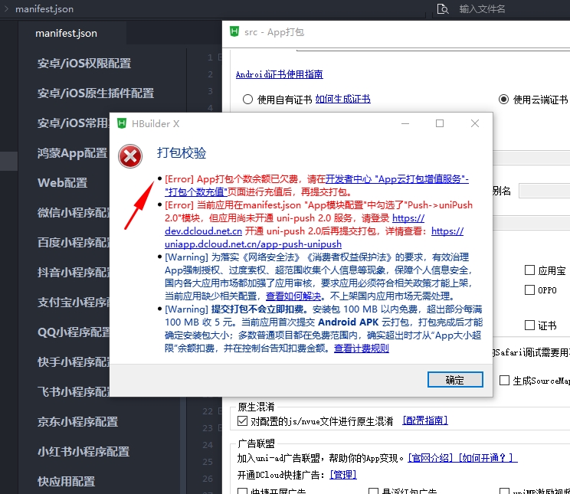Open 微信小程序配置 section
The width and height of the screenshot is (570, 494).
tap(73, 212)
